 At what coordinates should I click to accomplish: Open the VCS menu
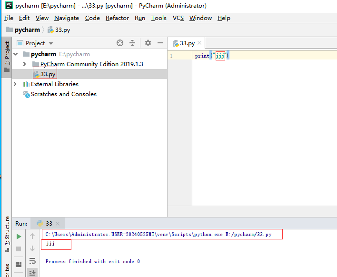(x=178, y=18)
